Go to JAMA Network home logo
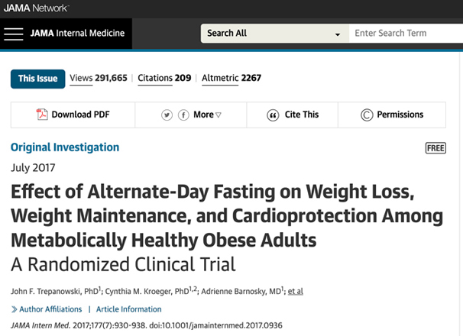463x336 pixels. tap(37, 8)
